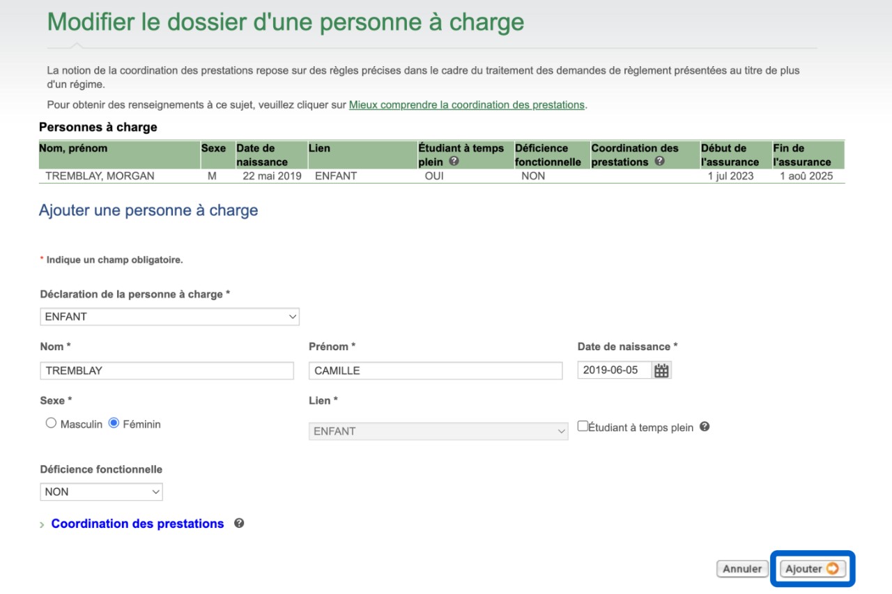This screenshot has width=892, height=594.
Task: Open the date of birth calendar picker
Action: pos(661,370)
